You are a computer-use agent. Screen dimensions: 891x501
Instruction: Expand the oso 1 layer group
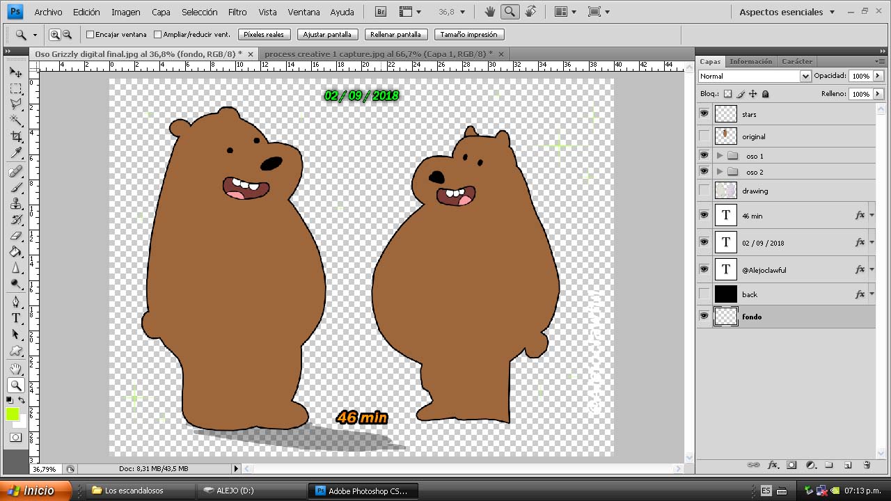(x=720, y=156)
